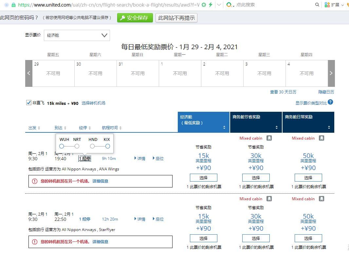The width and height of the screenshot is (349, 253).
Task: Click seat icon beside second flight's 50k Mixed cabin
Action: [321, 199]
